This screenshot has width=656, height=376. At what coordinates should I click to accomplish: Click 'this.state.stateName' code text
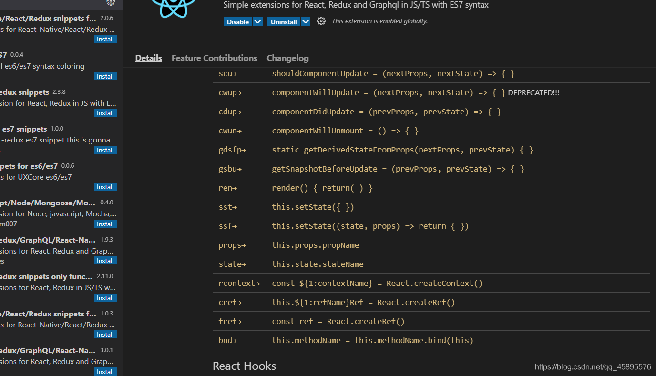coord(318,264)
